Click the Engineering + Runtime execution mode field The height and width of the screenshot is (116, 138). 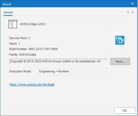point(73,72)
